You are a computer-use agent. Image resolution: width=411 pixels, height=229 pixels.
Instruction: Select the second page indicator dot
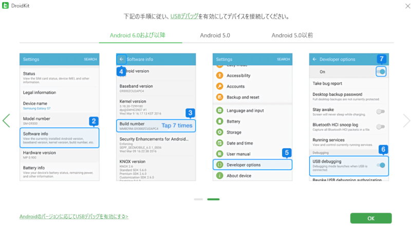(213, 199)
